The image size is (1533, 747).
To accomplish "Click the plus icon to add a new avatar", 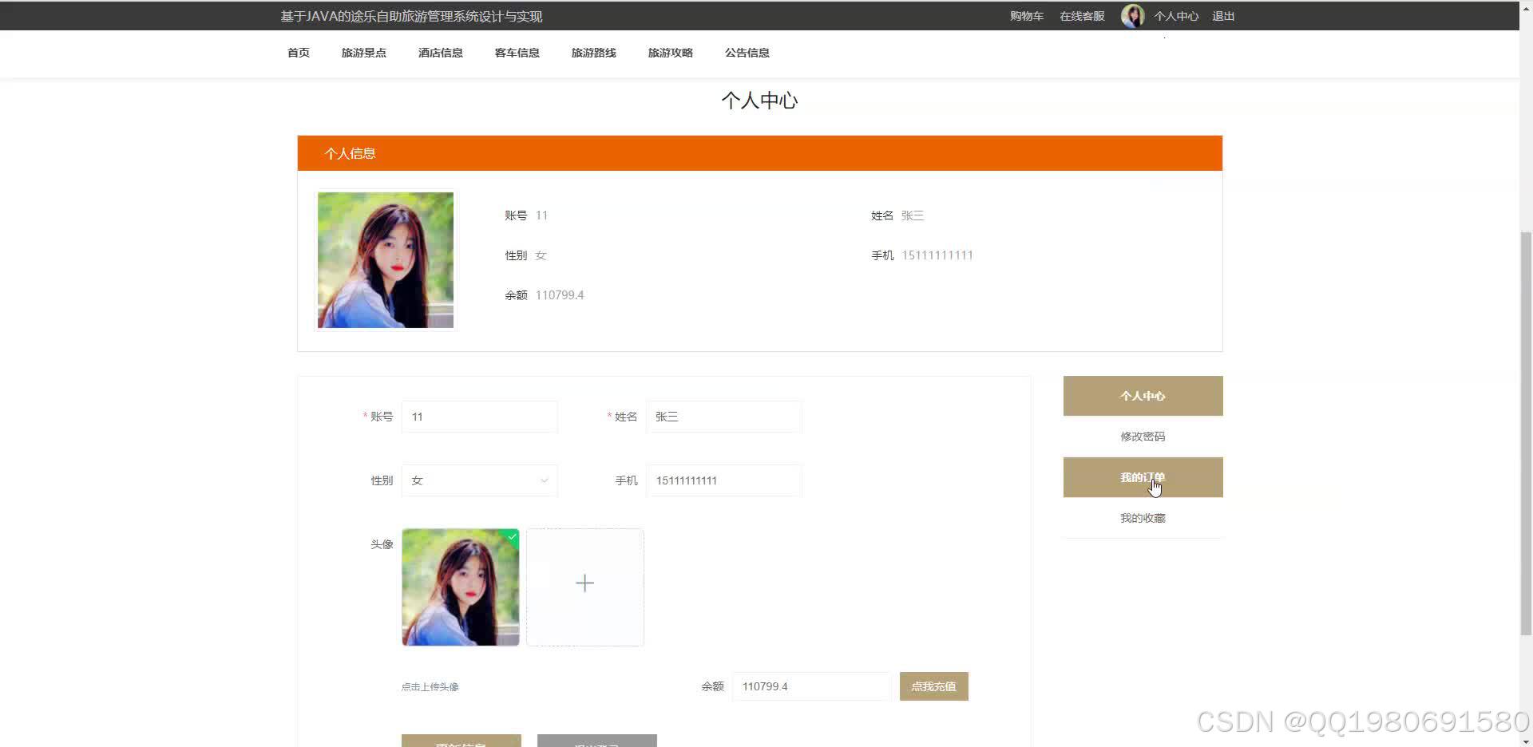I will click(x=584, y=583).
